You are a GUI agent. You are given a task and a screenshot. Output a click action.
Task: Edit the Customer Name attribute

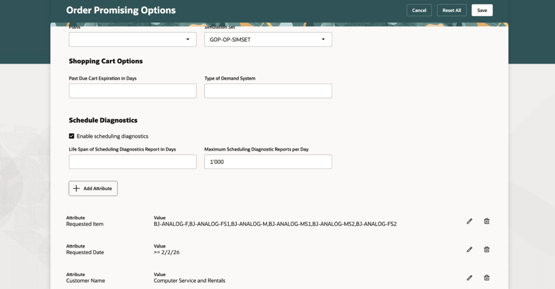(x=469, y=278)
